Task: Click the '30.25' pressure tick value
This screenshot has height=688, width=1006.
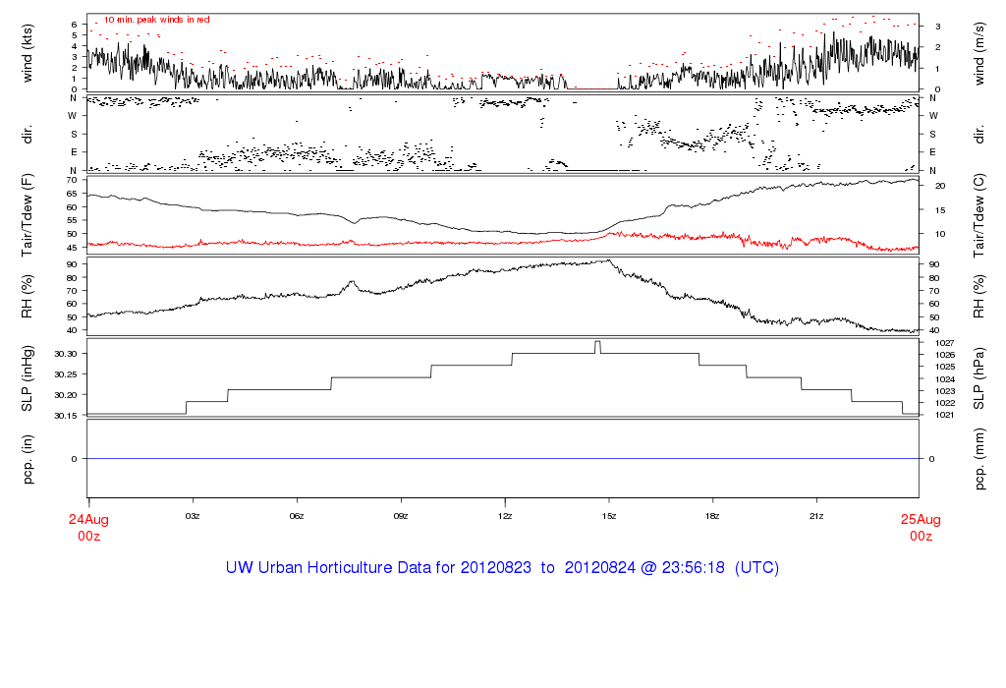Action: click(66, 374)
